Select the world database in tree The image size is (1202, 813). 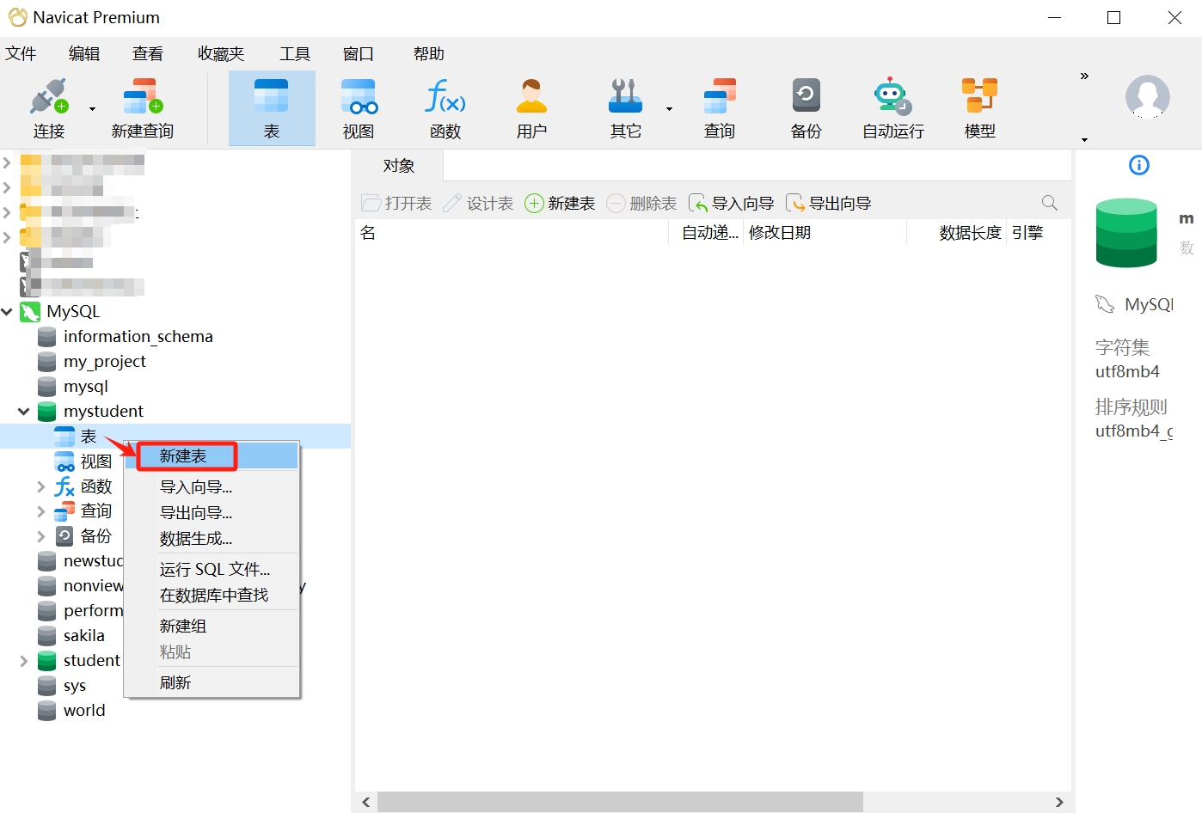coord(83,711)
